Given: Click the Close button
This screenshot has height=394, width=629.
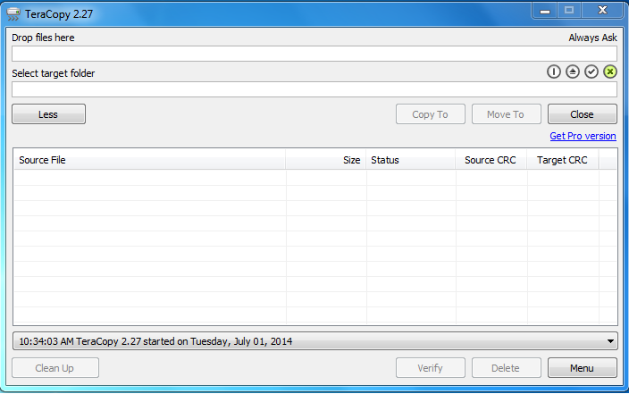Looking at the screenshot, I should (x=582, y=114).
